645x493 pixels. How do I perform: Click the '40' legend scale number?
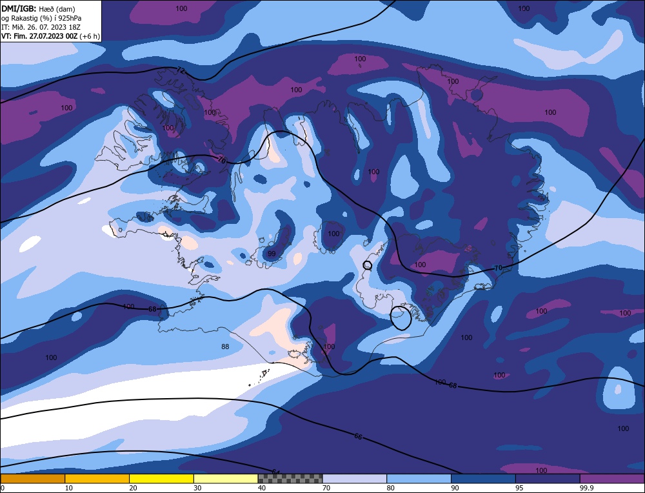pos(262,488)
